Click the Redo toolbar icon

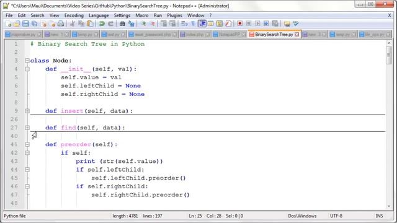110,24
